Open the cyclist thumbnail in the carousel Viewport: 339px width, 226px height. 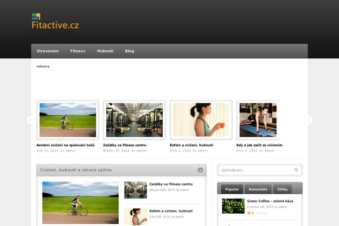(x=68, y=120)
